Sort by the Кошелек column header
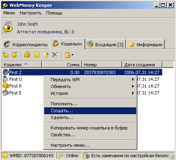This screenshot has width=176, height=160. coord(22,65)
